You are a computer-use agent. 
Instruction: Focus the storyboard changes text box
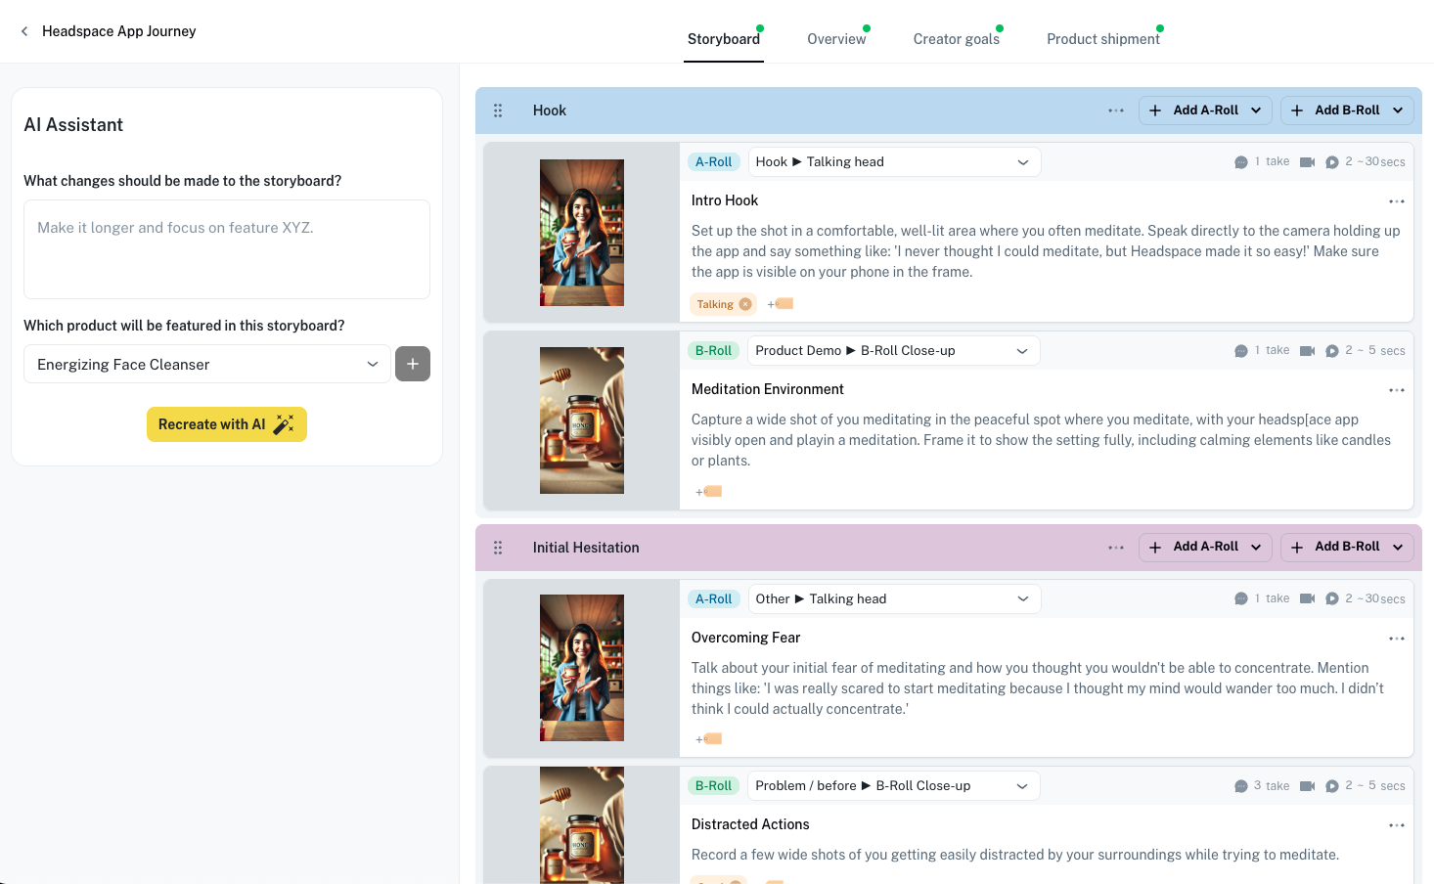tap(227, 249)
